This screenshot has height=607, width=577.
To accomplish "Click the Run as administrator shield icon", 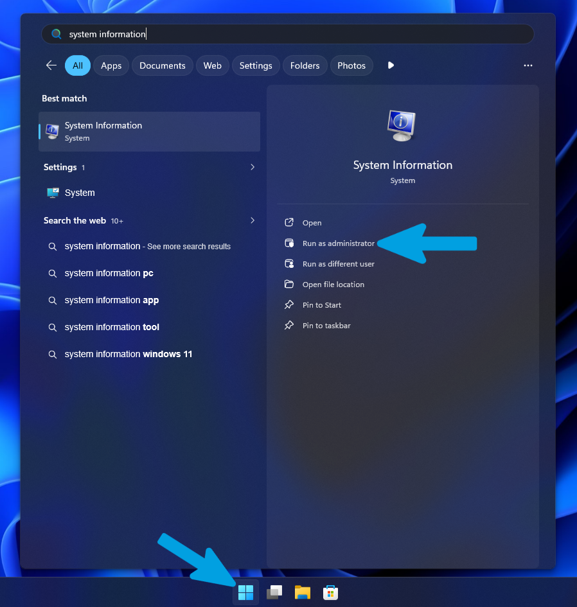I will (x=289, y=243).
